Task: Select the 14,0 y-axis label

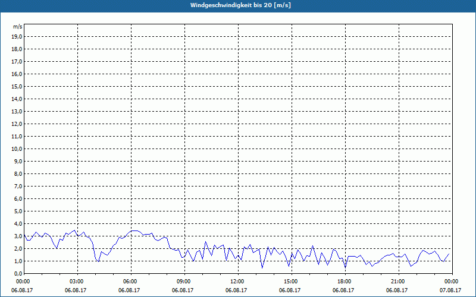Action: [x=17, y=99]
